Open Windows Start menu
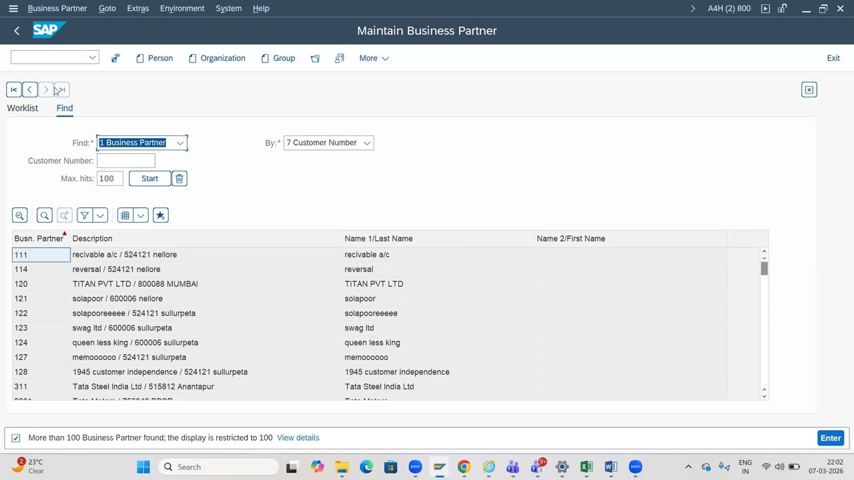This screenshot has height=480, width=854. click(x=143, y=467)
